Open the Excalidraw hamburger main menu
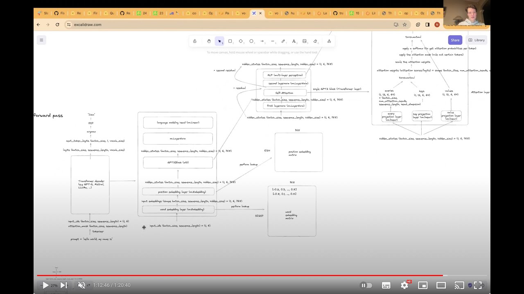The height and width of the screenshot is (294, 524). [x=41, y=40]
